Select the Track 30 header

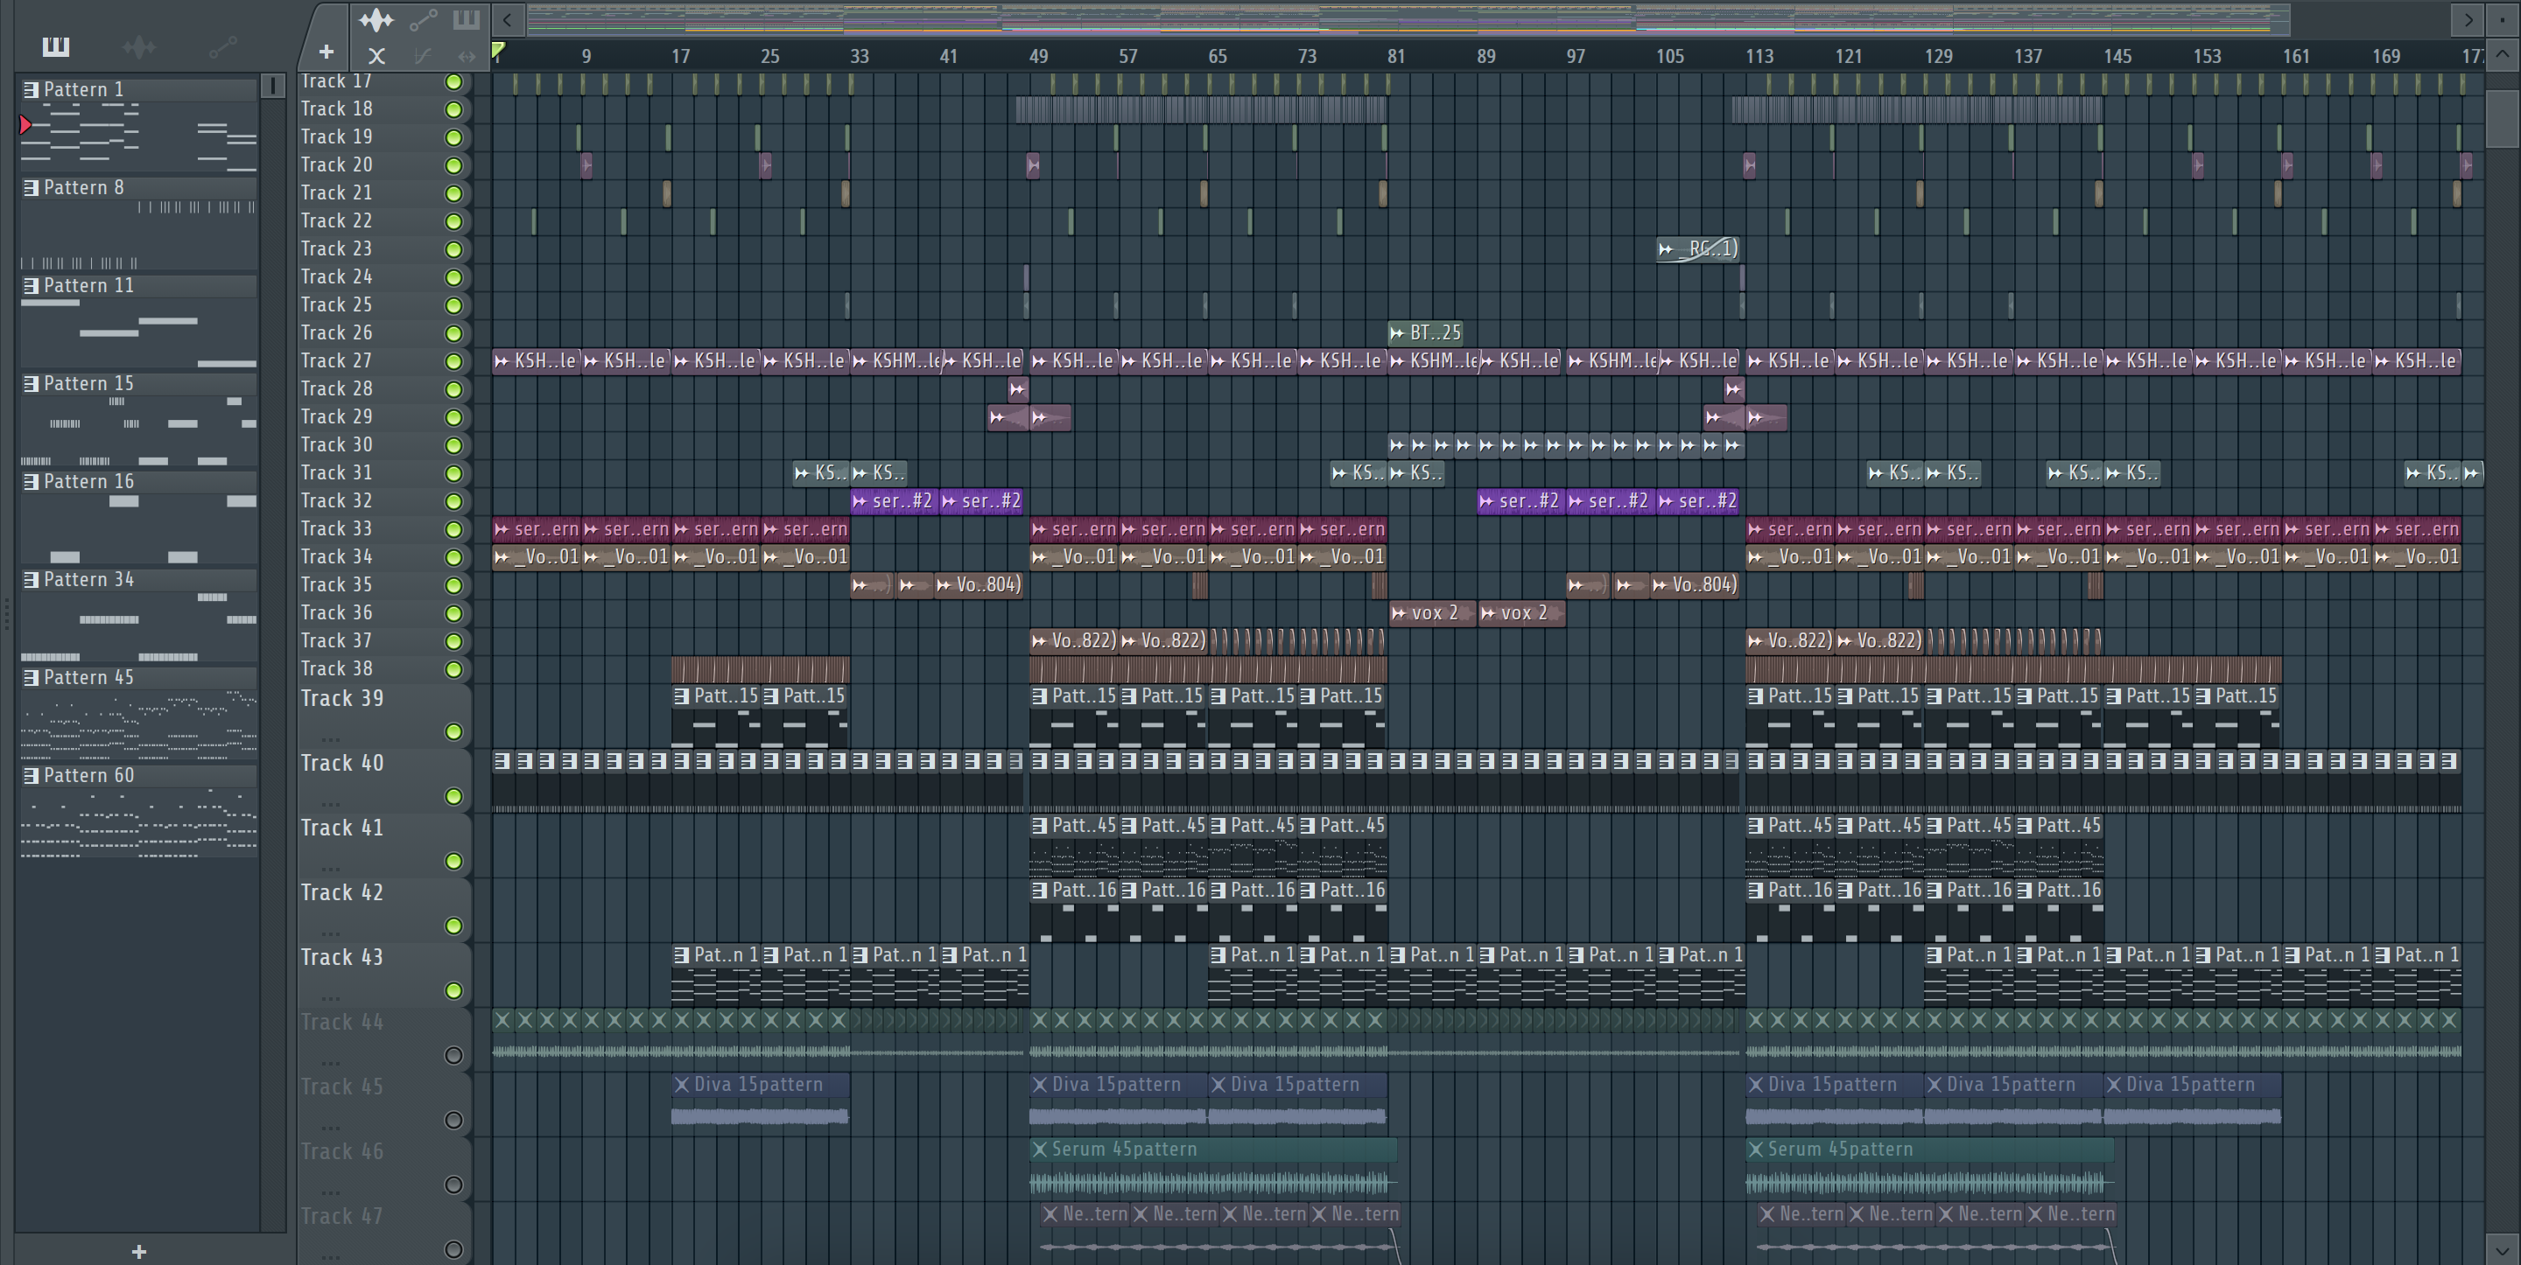383,445
